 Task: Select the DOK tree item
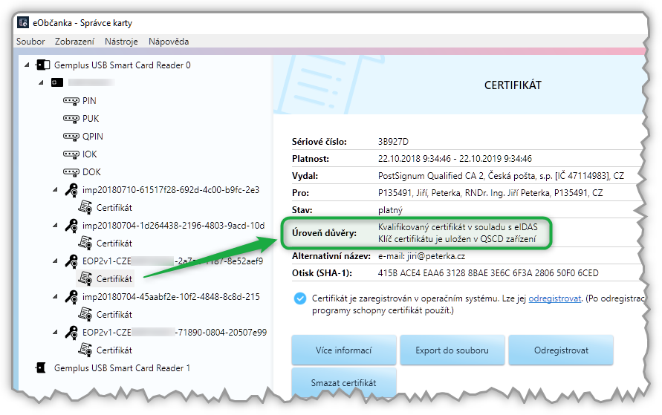point(91,172)
